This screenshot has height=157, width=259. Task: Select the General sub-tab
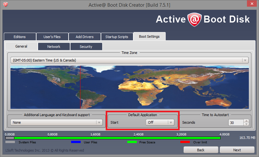point(21,46)
